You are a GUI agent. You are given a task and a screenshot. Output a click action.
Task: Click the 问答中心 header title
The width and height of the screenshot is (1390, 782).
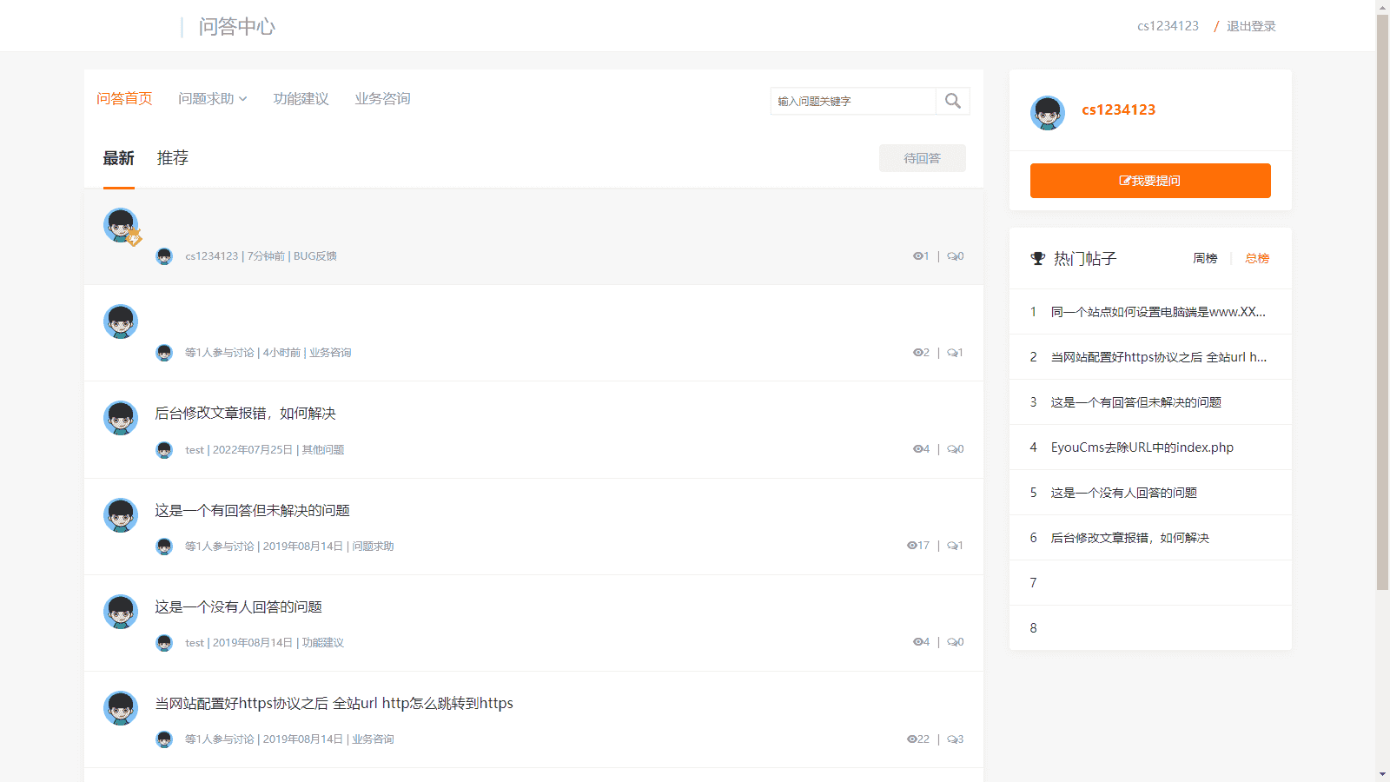[x=237, y=27]
